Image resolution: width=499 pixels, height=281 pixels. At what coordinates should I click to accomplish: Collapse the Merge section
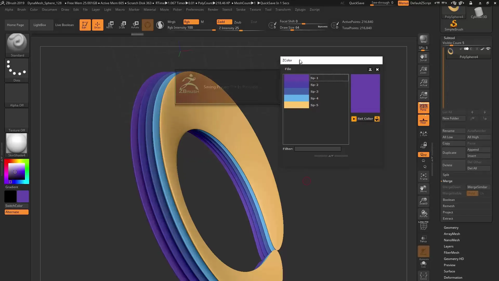(x=448, y=181)
